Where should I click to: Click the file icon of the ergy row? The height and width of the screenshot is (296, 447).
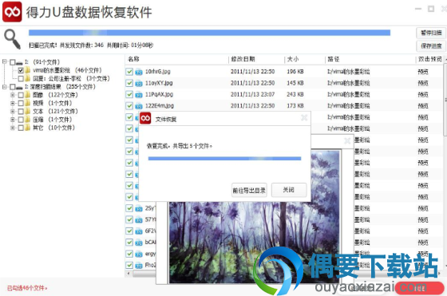click(139, 255)
